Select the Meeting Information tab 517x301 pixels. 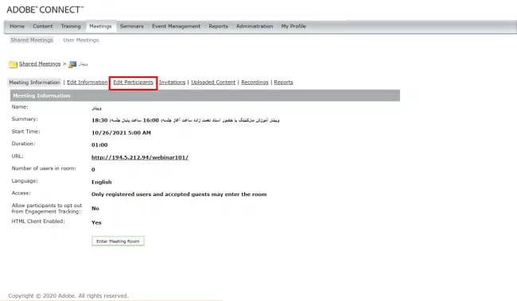(34, 83)
